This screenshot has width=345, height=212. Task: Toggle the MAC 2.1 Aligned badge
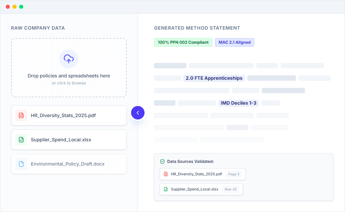coord(234,42)
